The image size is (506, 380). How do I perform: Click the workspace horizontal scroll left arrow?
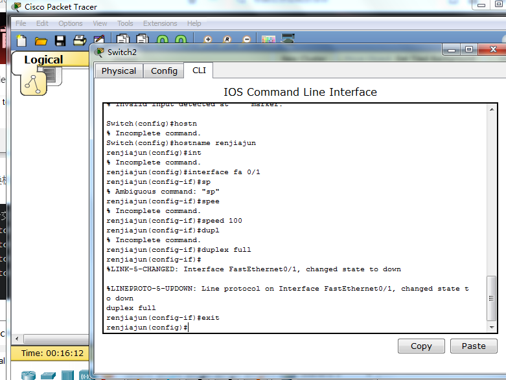17,339
